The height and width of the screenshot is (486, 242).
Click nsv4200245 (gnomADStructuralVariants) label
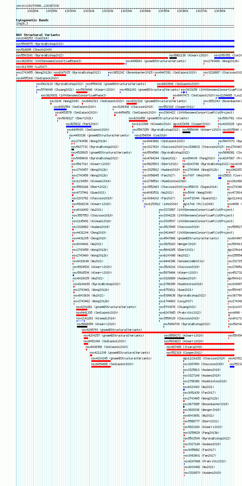121,358
